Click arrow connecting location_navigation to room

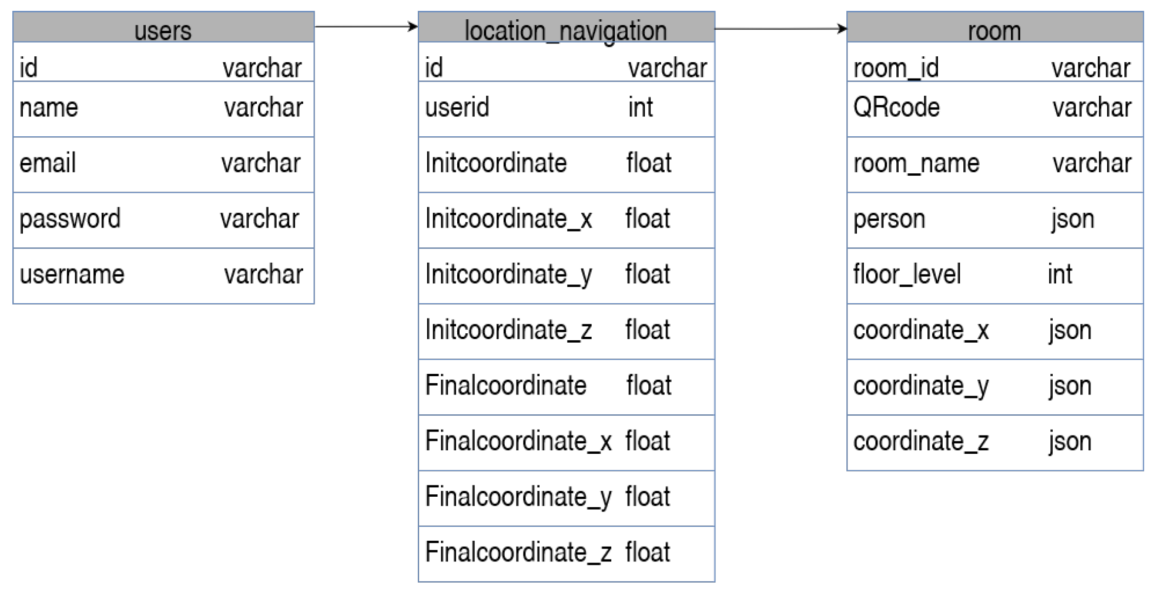click(780, 29)
